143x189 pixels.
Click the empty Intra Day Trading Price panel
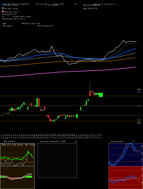pos(57,160)
